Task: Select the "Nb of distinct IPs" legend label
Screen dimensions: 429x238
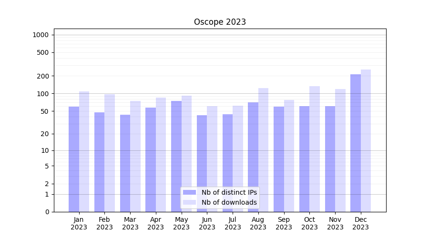Action: [x=229, y=192]
